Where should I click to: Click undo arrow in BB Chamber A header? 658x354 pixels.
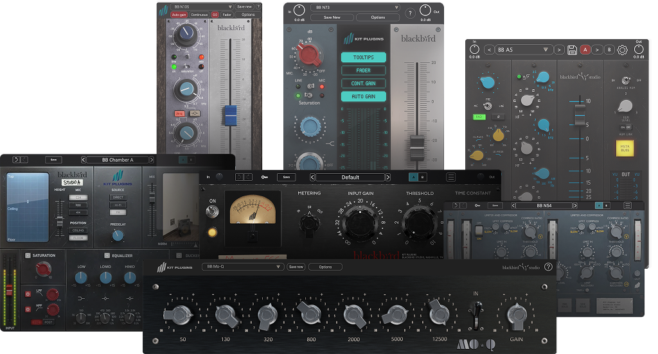pyautogui.click(x=16, y=160)
